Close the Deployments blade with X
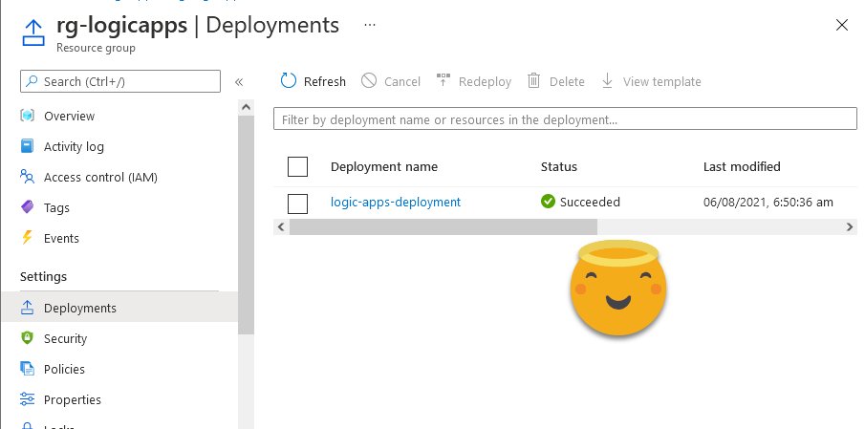The image size is (865, 429). tap(842, 25)
